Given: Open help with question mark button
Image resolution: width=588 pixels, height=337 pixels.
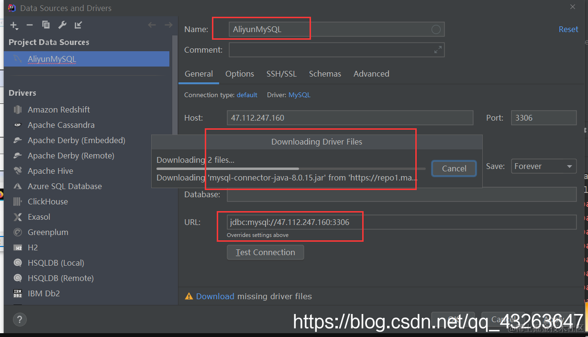Looking at the screenshot, I should coord(20,320).
